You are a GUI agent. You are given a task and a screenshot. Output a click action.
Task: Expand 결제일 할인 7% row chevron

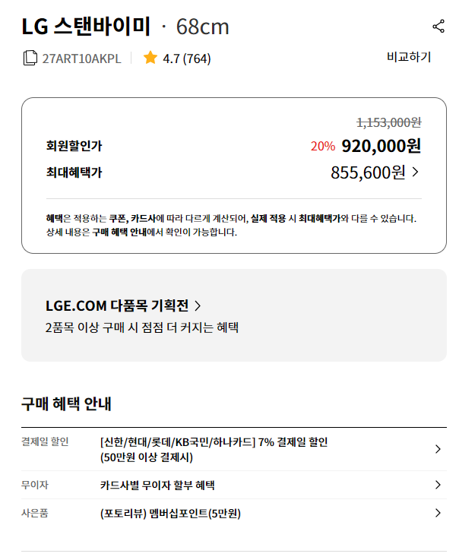coord(438,449)
